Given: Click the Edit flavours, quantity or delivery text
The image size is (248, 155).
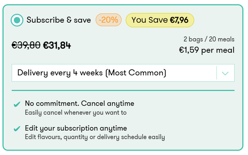Looking at the screenshot, I should pos(95,137).
